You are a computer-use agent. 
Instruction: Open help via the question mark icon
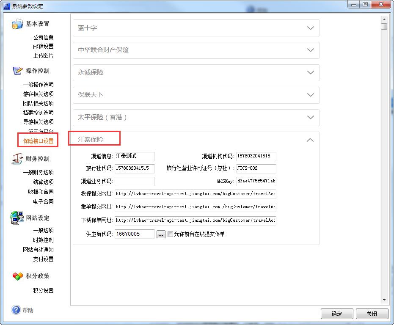click(x=16, y=310)
